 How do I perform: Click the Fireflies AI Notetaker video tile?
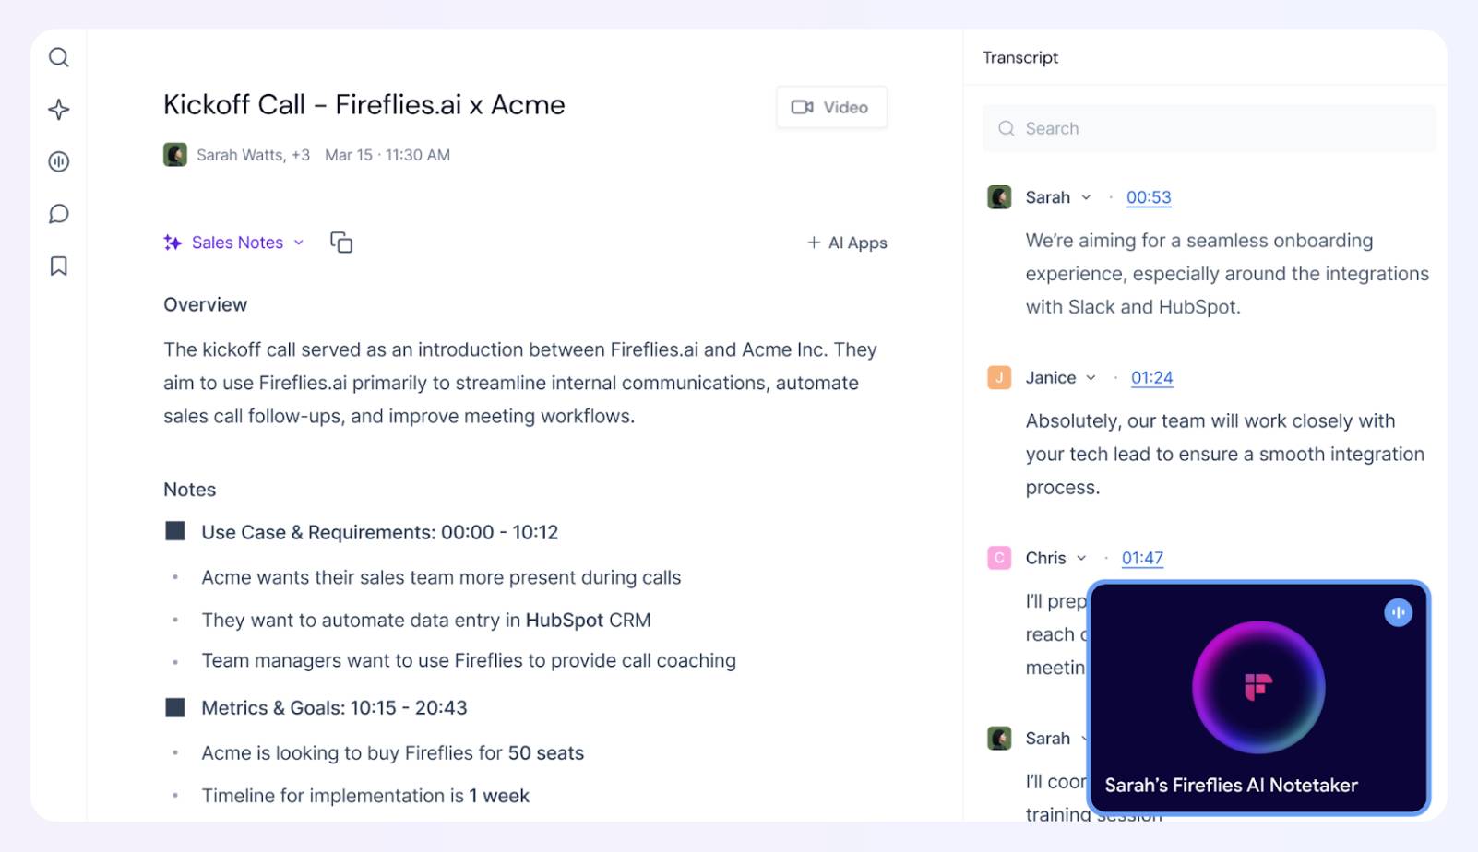tap(1258, 698)
